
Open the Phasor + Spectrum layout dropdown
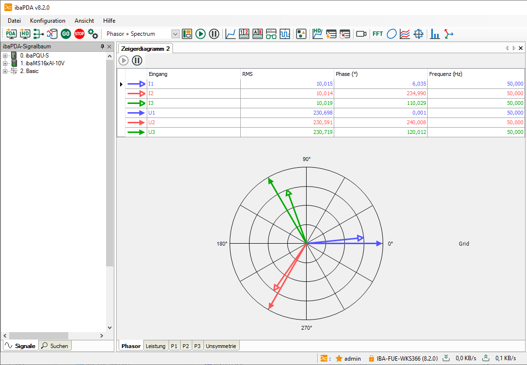point(175,34)
